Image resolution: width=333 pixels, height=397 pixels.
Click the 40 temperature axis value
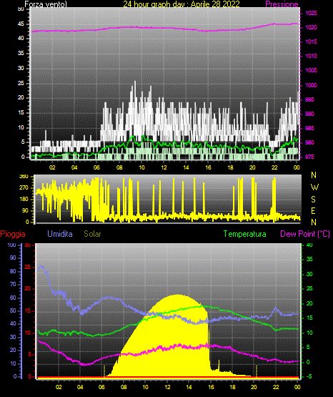pos(309,245)
